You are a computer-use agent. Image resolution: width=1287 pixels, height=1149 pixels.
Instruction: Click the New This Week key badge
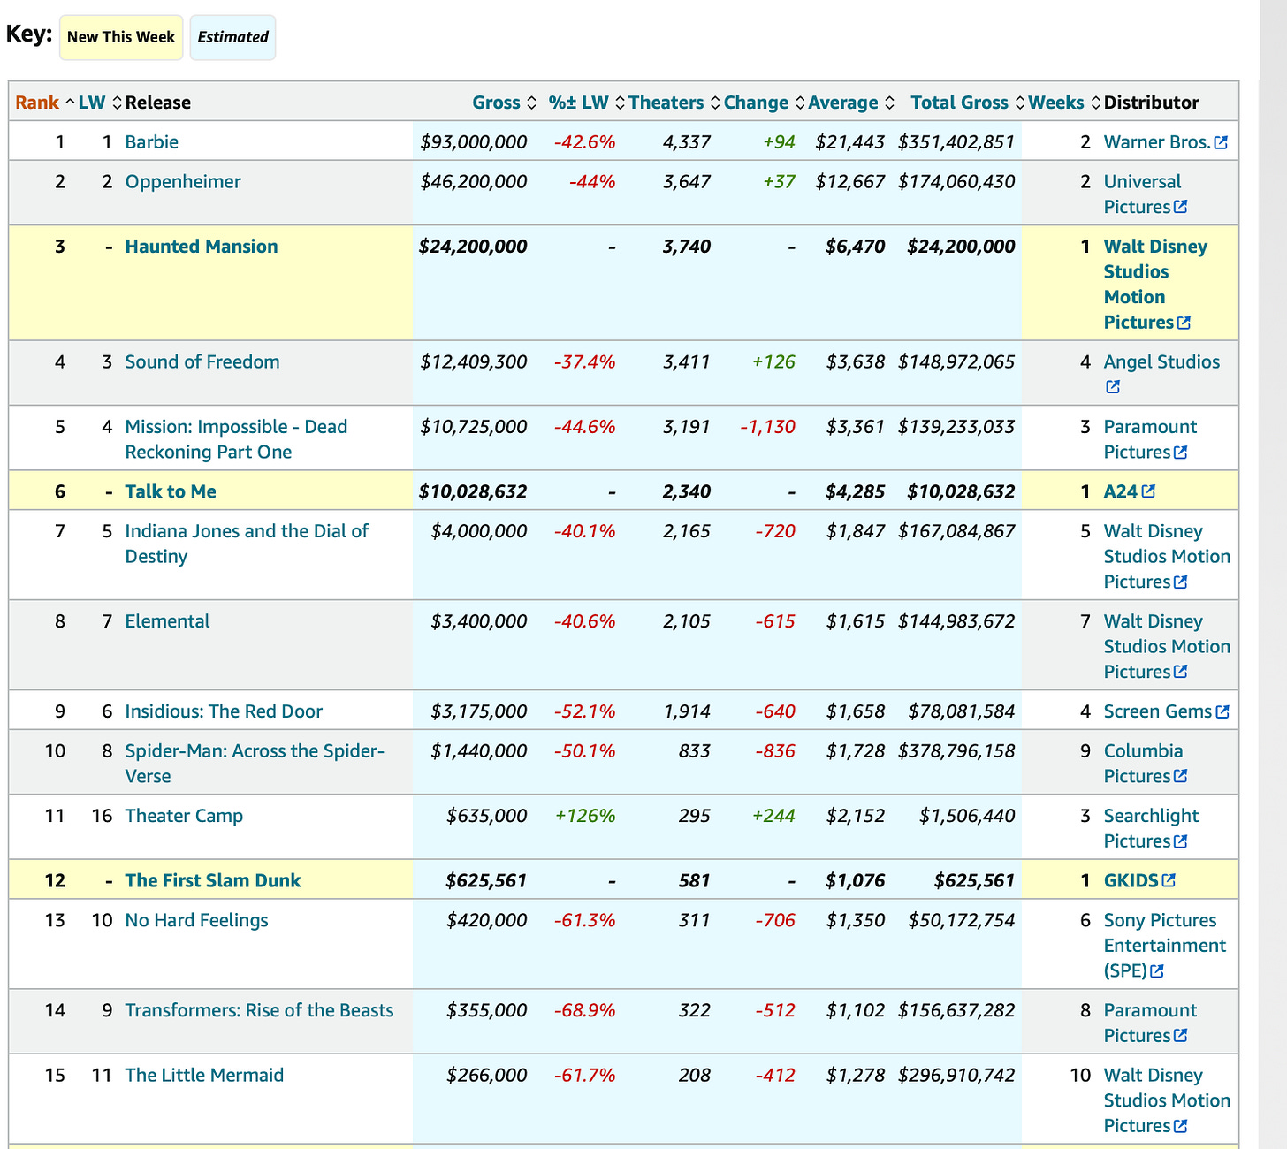point(121,37)
